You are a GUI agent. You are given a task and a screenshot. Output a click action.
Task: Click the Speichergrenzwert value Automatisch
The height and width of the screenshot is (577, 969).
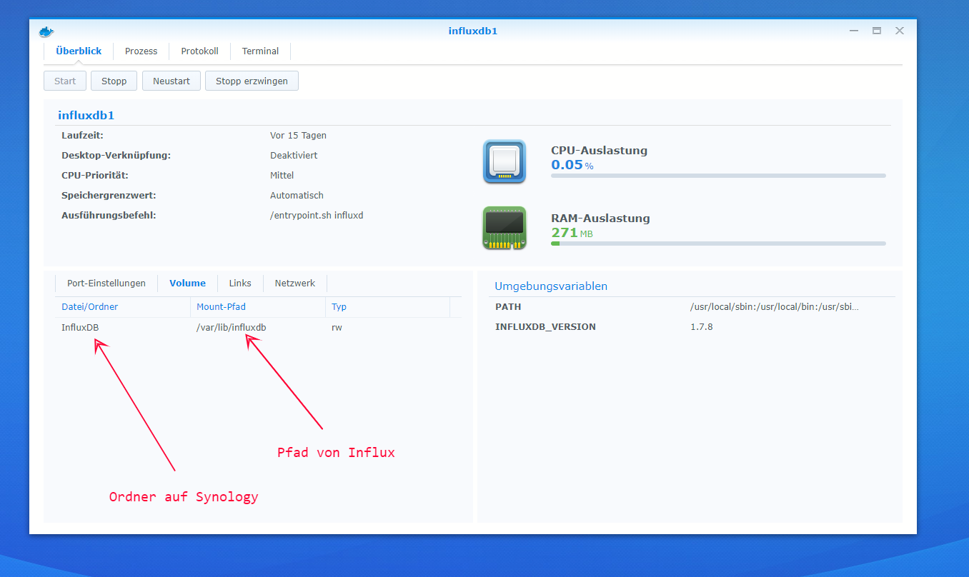pyautogui.click(x=297, y=195)
